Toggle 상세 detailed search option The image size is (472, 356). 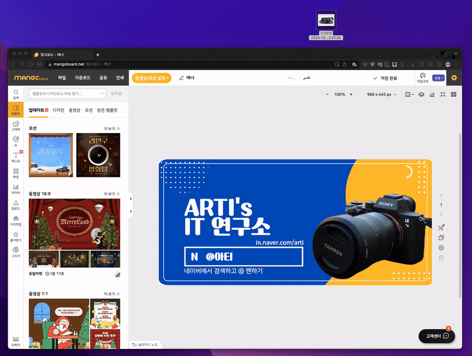[x=116, y=94]
